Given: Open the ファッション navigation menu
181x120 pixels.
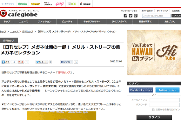Looking at the screenshot, I should point(45,22).
